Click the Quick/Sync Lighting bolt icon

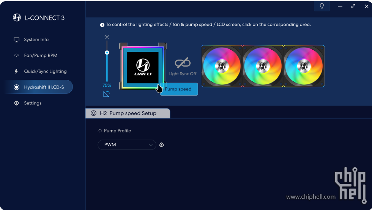pyautogui.click(x=16, y=71)
